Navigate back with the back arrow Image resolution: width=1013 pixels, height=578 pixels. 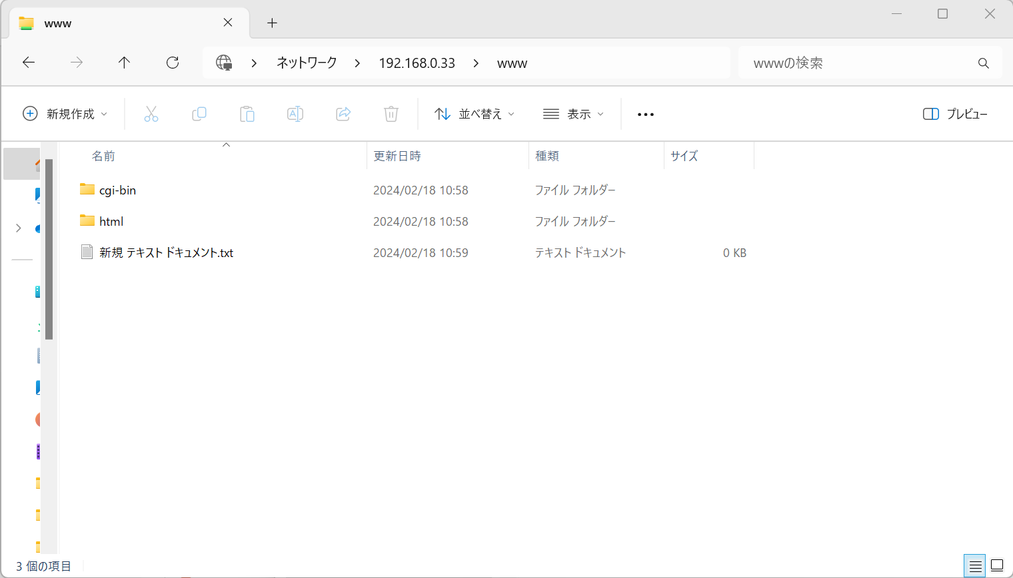[x=29, y=63]
